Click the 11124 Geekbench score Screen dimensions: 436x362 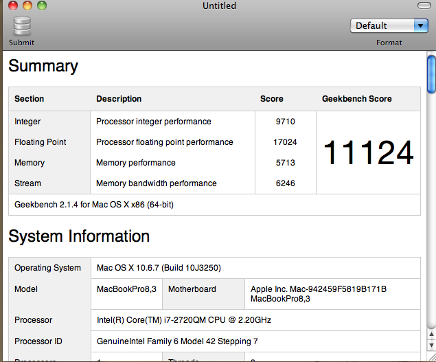(x=369, y=152)
